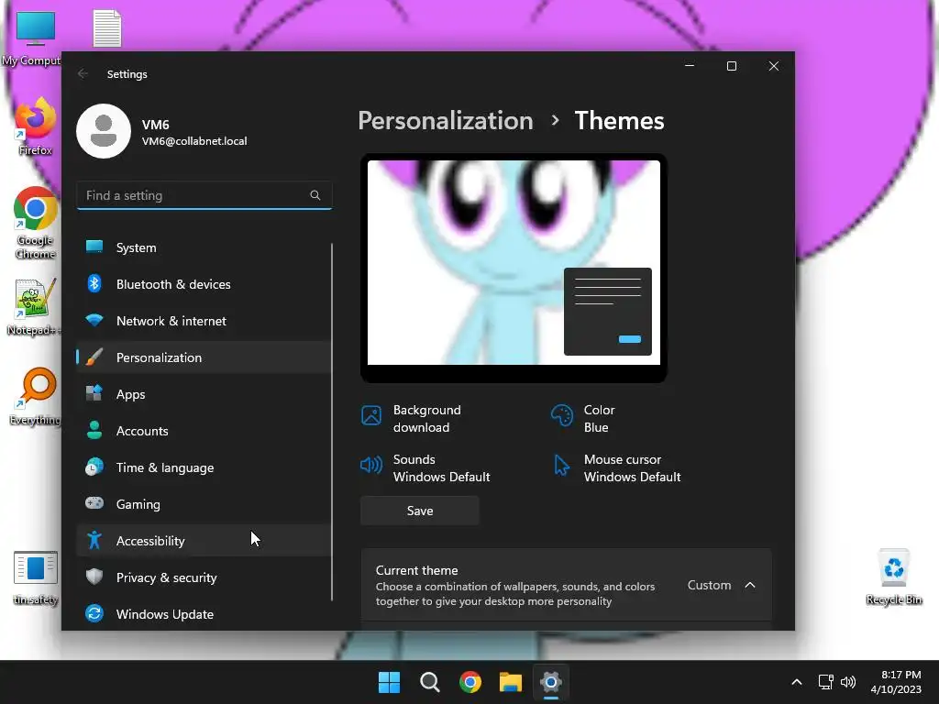Open Privacy & security settings

[x=204, y=577]
